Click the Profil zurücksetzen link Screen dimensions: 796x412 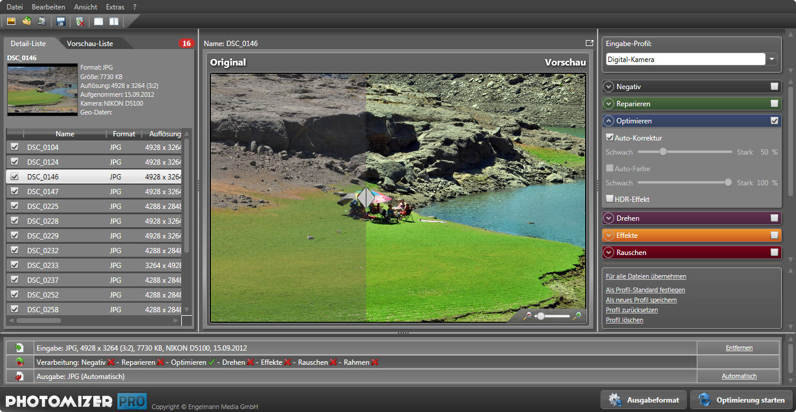point(631,310)
